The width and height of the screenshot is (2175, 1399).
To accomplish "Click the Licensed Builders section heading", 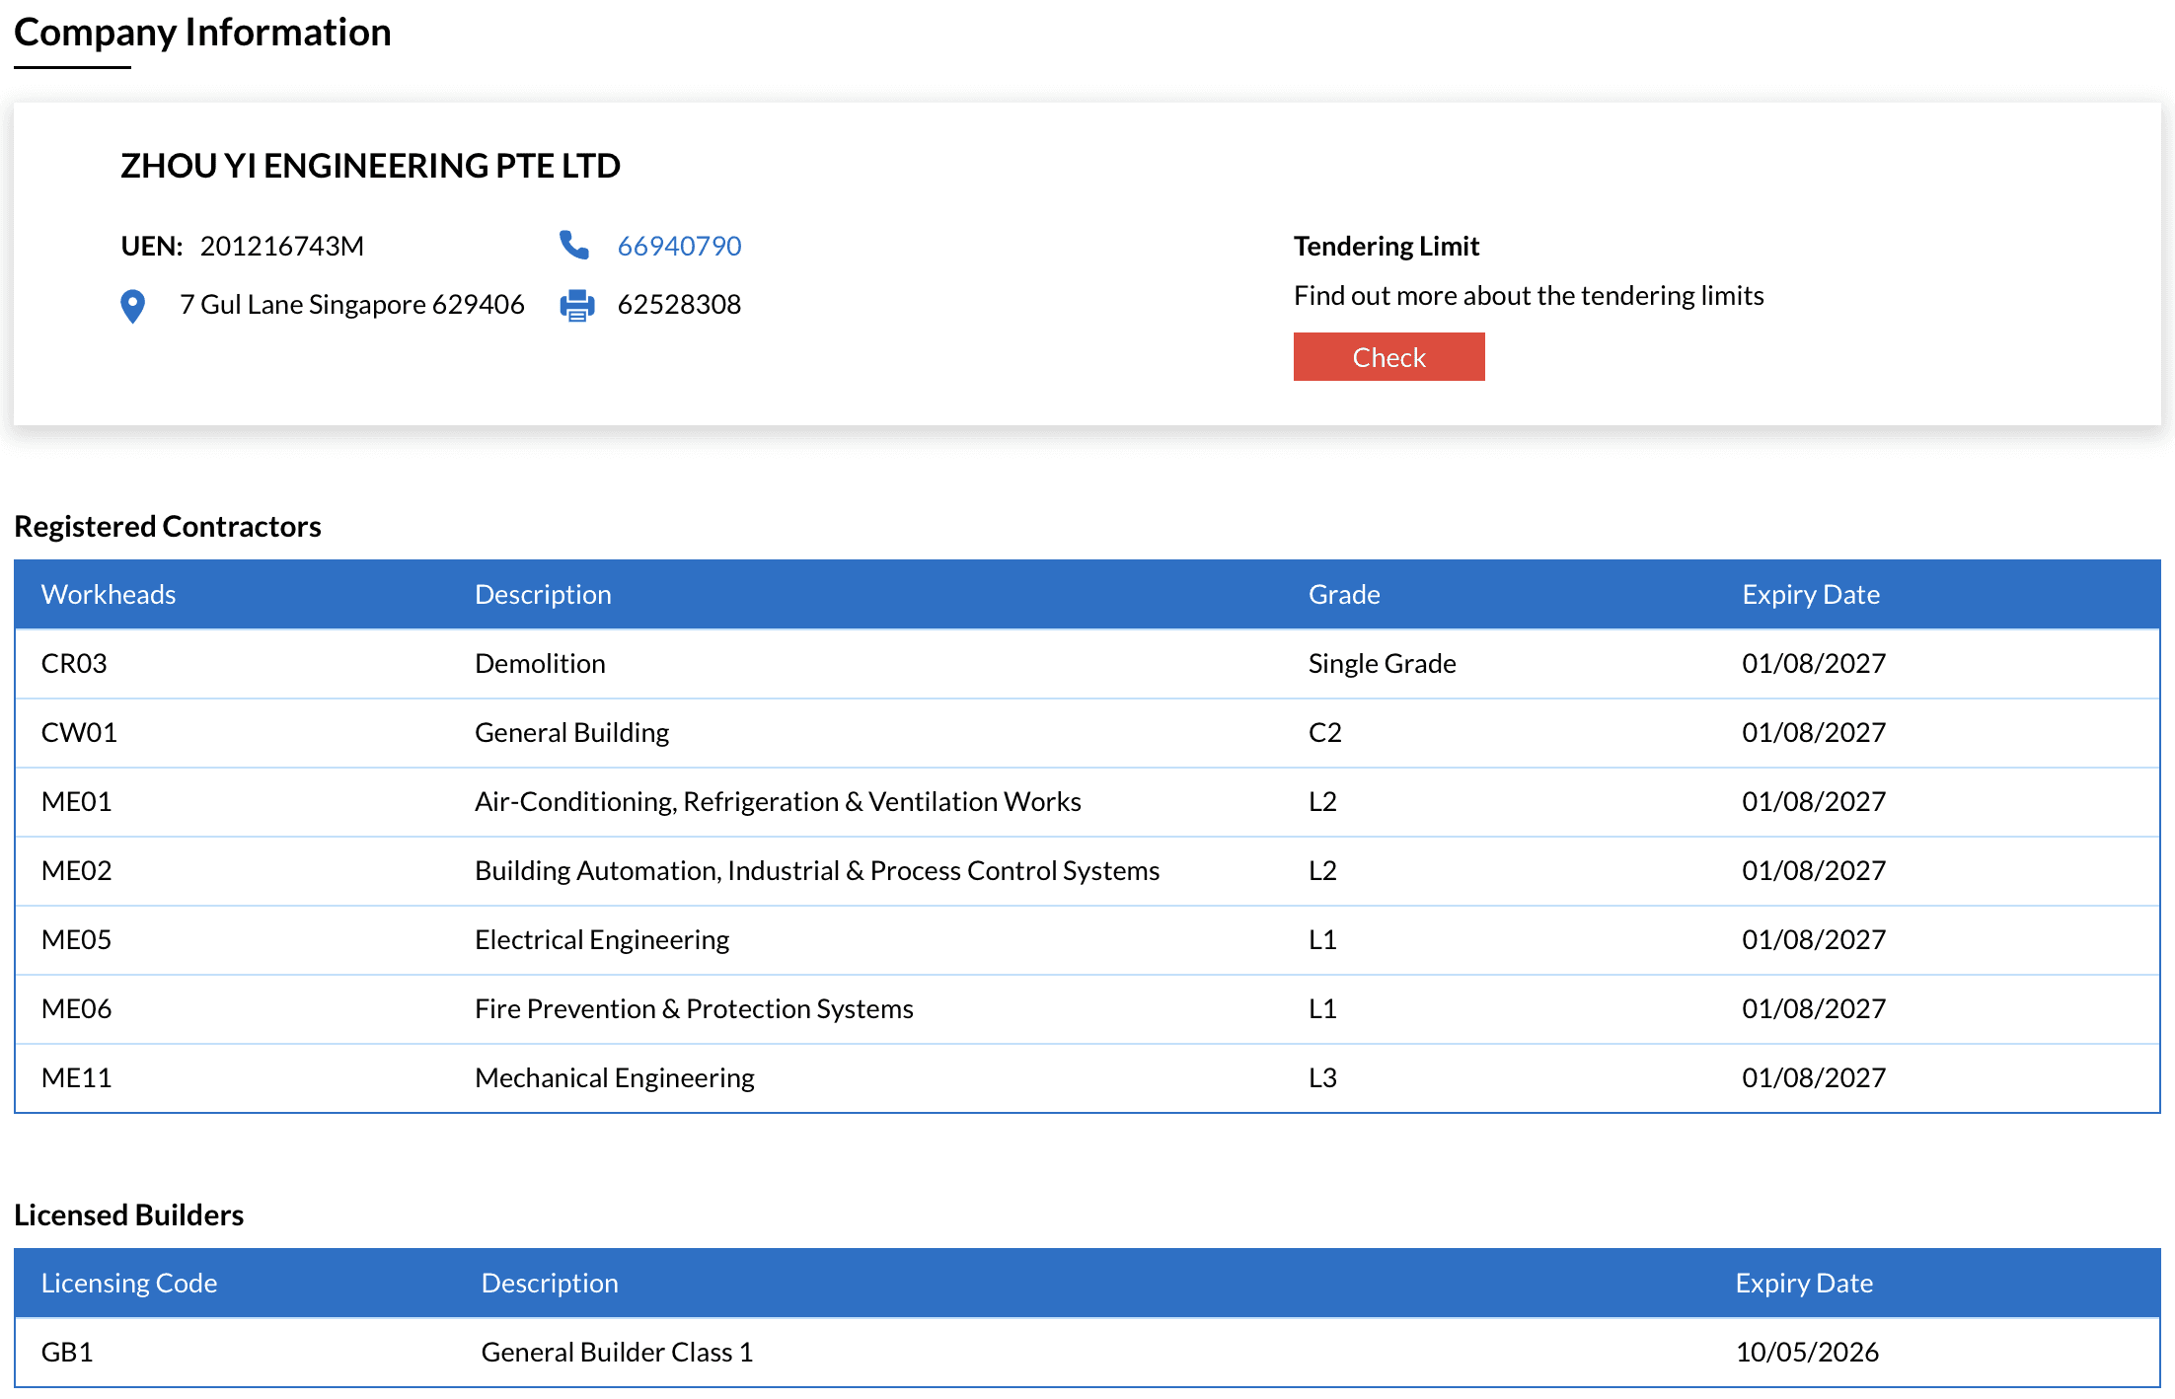I will (129, 1215).
